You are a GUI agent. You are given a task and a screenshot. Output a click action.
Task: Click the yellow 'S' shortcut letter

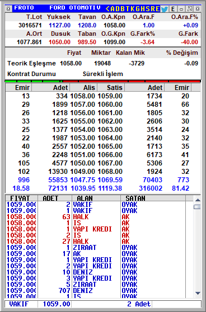tap(148, 9)
